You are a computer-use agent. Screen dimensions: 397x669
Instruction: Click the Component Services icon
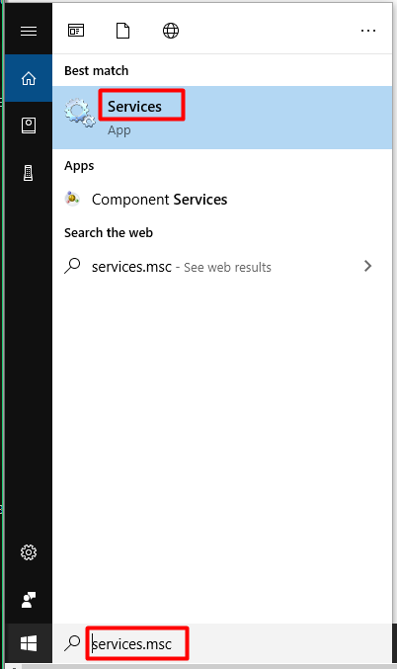point(72,199)
